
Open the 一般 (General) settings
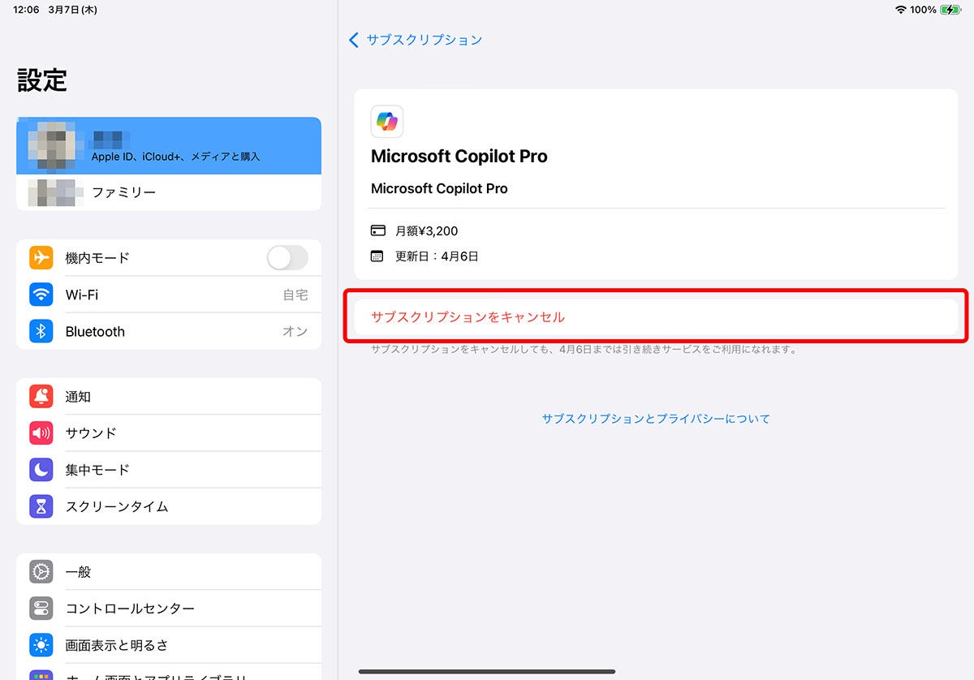(x=77, y=571)
